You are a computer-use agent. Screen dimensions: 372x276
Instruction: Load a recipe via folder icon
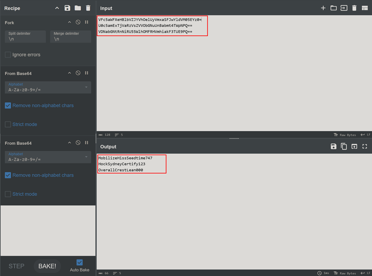77,8
